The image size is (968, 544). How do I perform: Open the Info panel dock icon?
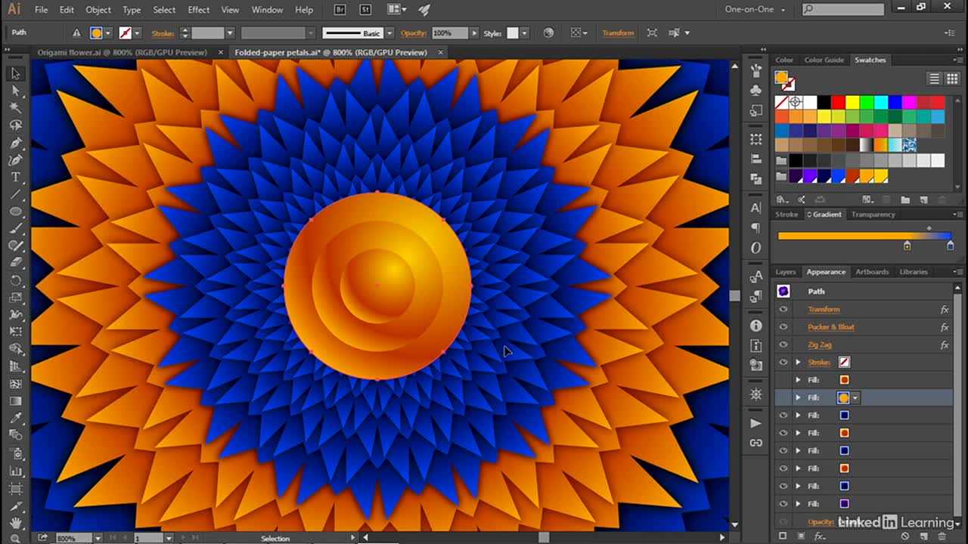pyautogui.click(x=756, y=326)
